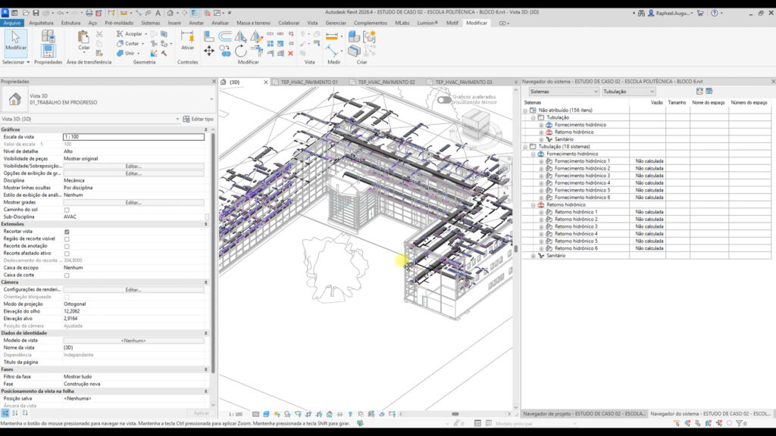Uncheck the Recortar vista checkbox
Image resolution: width=776 pixels, height=436 pixels.
point(67,232)
